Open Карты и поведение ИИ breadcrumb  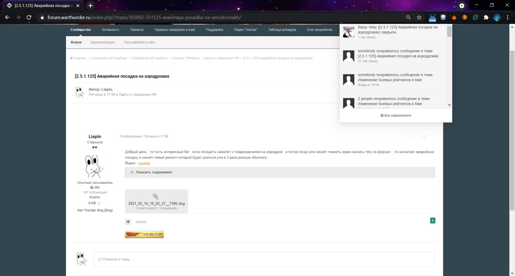click(221, 58)
